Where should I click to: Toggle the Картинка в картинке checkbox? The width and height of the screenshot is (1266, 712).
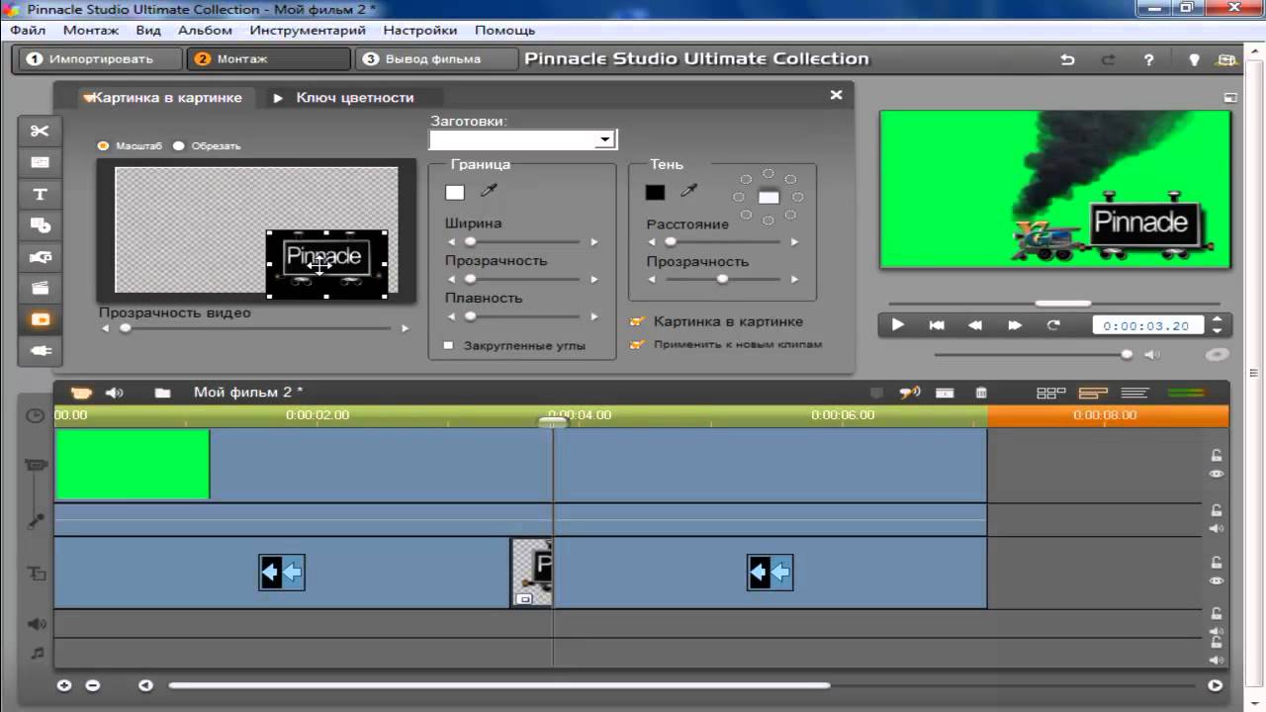[x=637, y=321]
